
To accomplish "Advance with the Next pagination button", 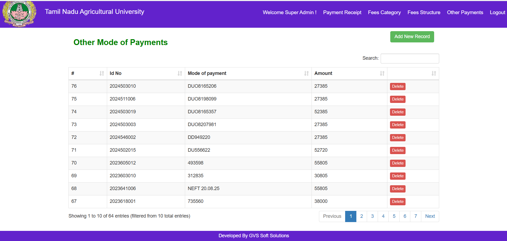I will pyautogui.click(x=430, y=216).
